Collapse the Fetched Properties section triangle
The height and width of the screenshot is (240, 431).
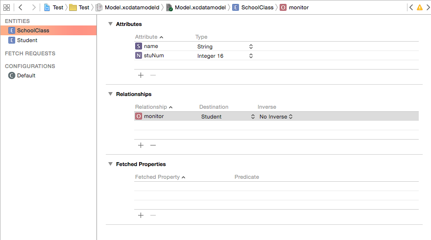tap(110, 164)
